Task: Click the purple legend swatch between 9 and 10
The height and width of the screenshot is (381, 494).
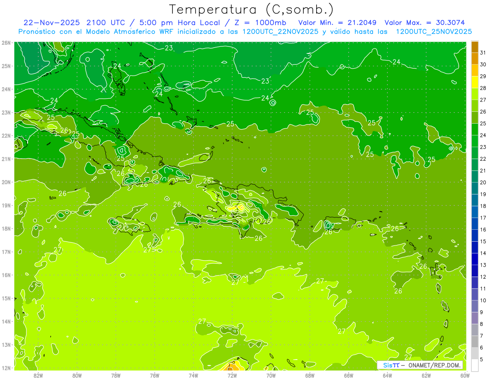Action: pos(475,306)
